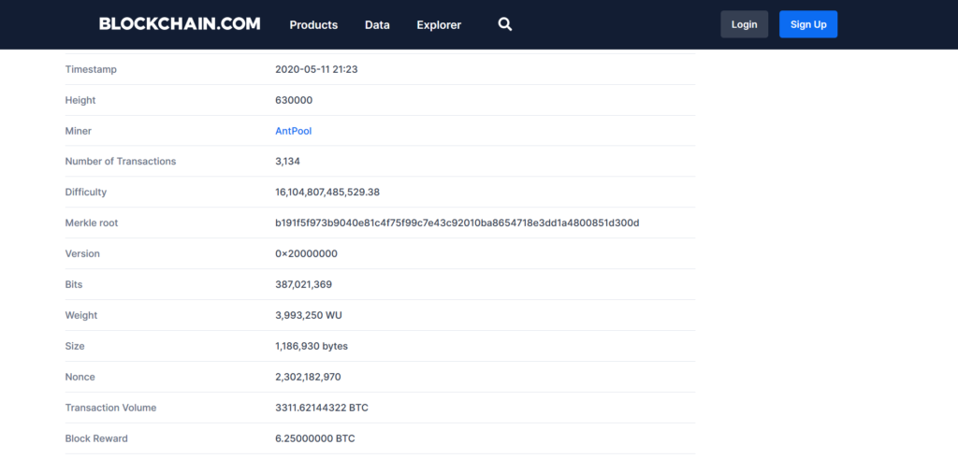Click the Difficulty row label
This screenshot has height=459, width=958.
85,193
